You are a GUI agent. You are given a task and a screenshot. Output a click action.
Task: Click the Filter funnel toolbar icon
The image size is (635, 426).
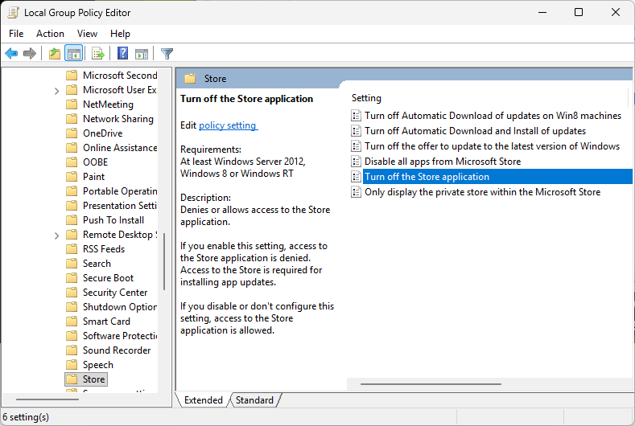(167, 53)
